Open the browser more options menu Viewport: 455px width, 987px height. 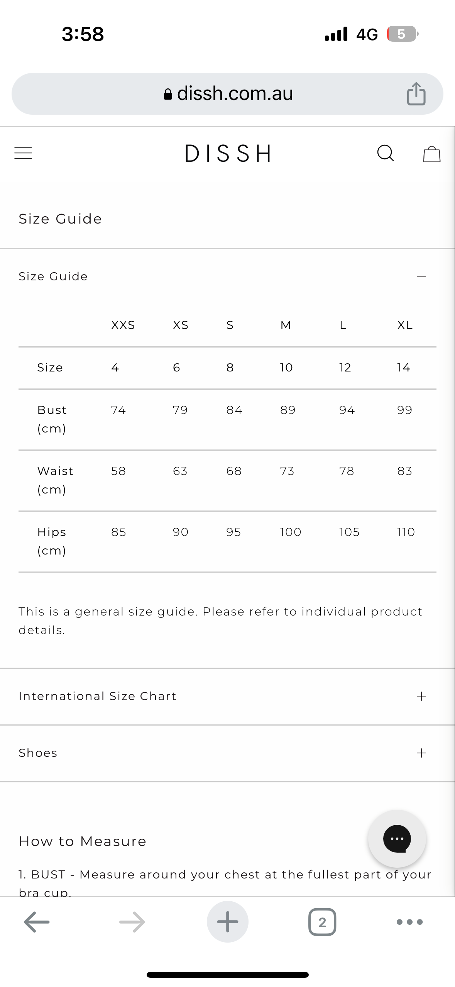409,922
